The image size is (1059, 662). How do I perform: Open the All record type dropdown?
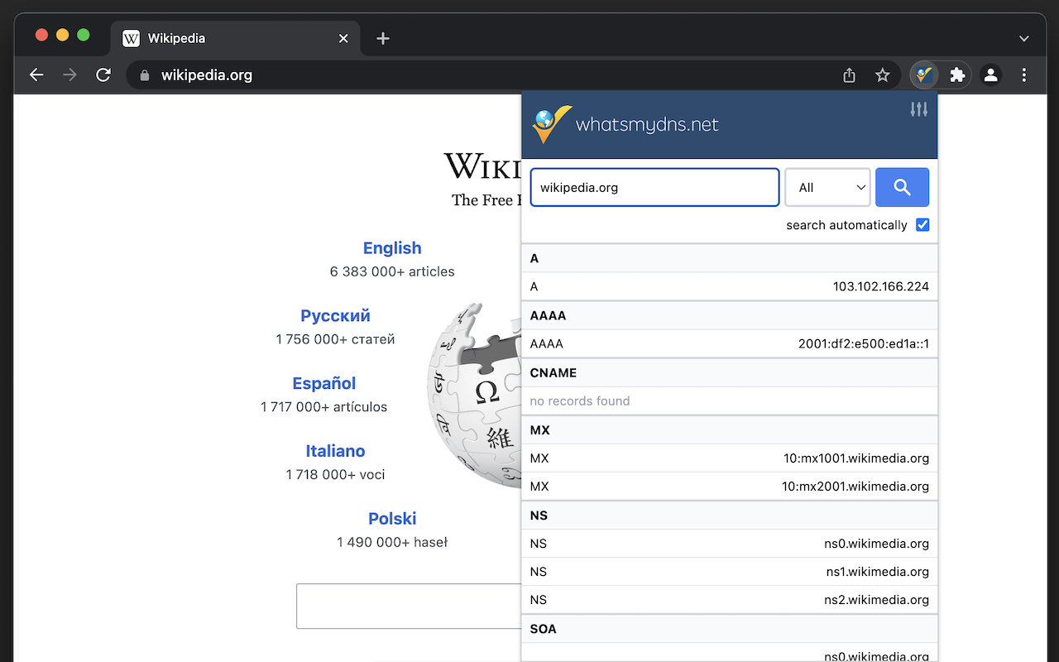coord(827,187)
